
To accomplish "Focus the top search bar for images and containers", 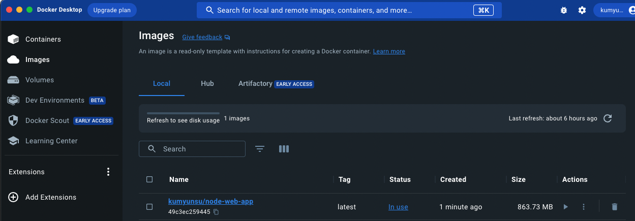I will coord(349,10).
